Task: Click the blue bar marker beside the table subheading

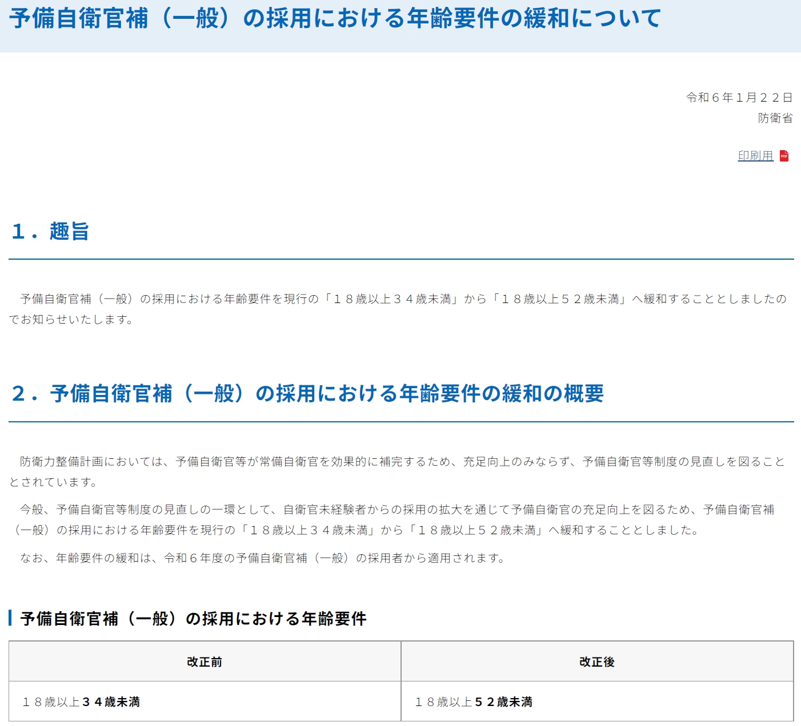Action: (x=10, y=618)
